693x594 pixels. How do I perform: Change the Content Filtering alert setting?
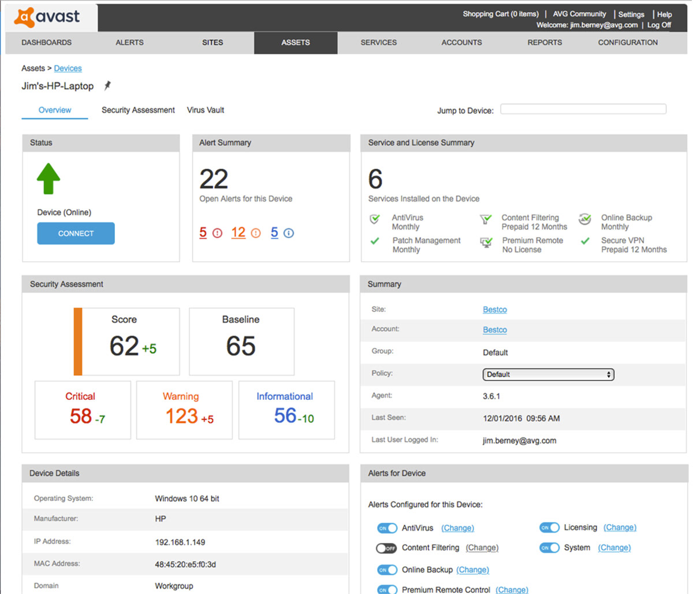pyautogui.click(x=482, y=548)
